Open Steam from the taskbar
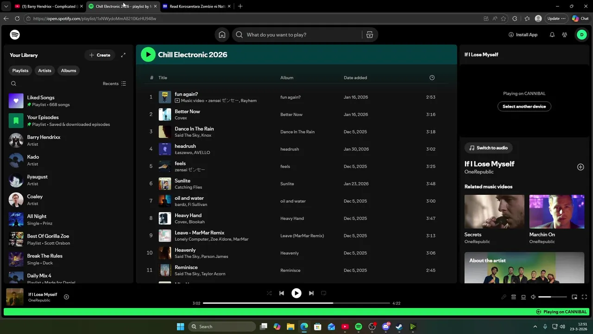The width and height of the screenshot is (593, 334). click(399, 327)
